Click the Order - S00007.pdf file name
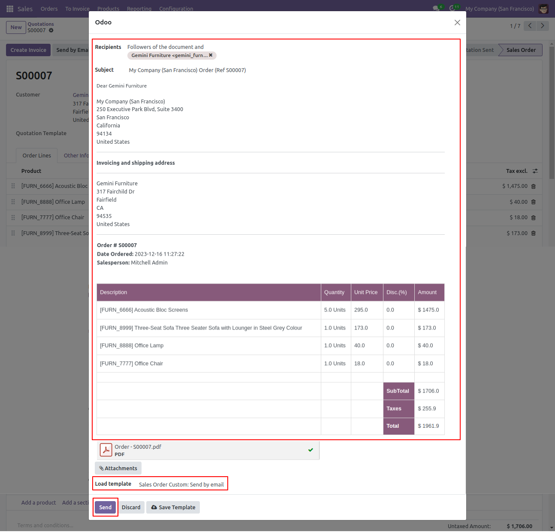Viewport: 555px width, 532px height. click(138, 447)
